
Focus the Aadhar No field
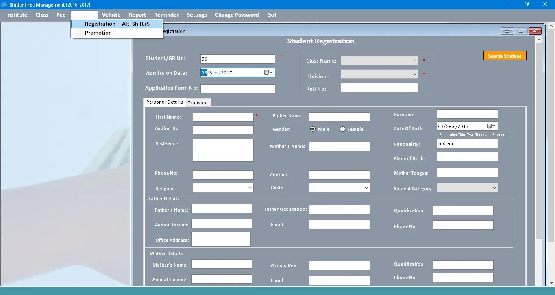pyautogui.click(x=223, y=130)
